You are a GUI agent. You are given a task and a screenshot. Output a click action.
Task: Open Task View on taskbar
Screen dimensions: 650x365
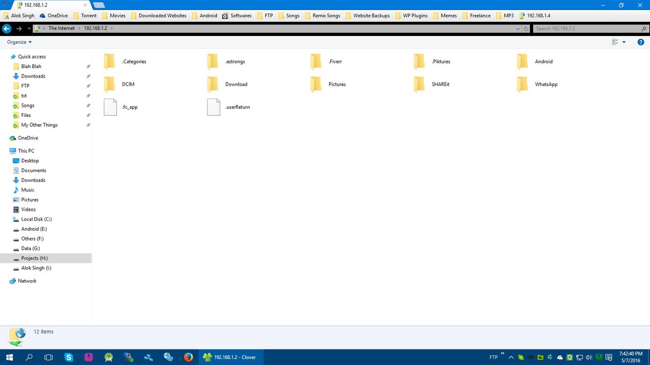[x=49, y=357]
